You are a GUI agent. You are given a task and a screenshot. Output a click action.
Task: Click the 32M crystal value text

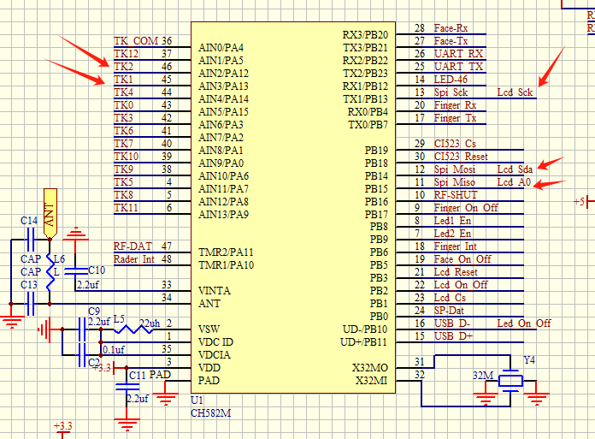482,376
